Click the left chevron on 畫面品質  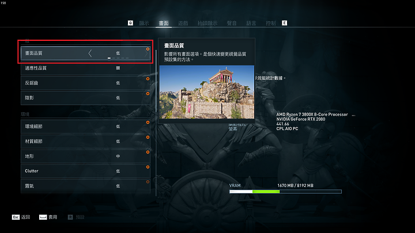[x=90, y=53]
